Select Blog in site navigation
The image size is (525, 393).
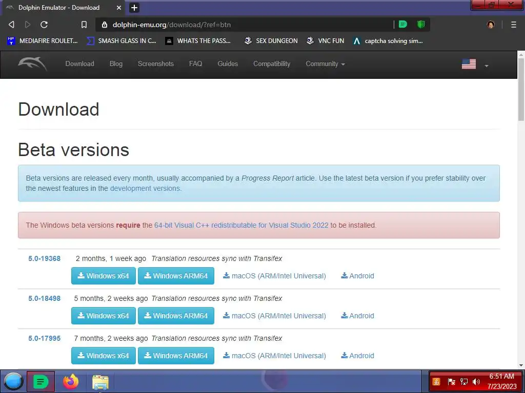pos(116,63)
